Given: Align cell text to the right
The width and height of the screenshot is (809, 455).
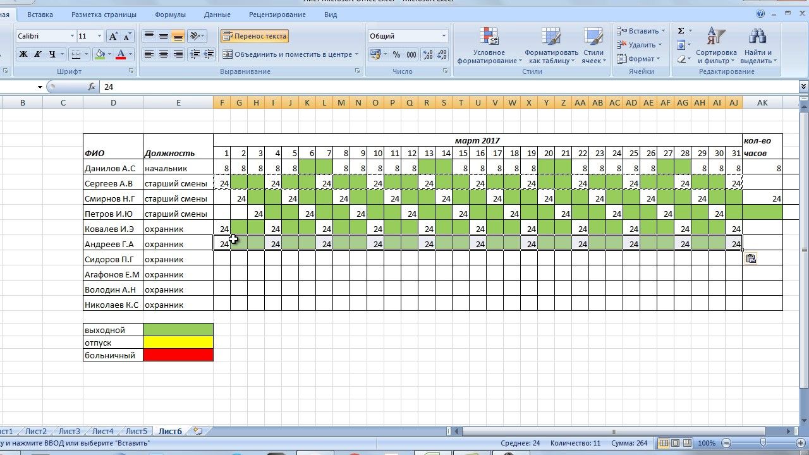Looking at the screenshot, I should click(178, 54).
